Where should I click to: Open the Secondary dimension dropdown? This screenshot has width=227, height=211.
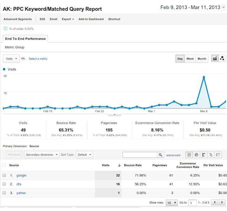pyautogui.click(x=42, y=155)
